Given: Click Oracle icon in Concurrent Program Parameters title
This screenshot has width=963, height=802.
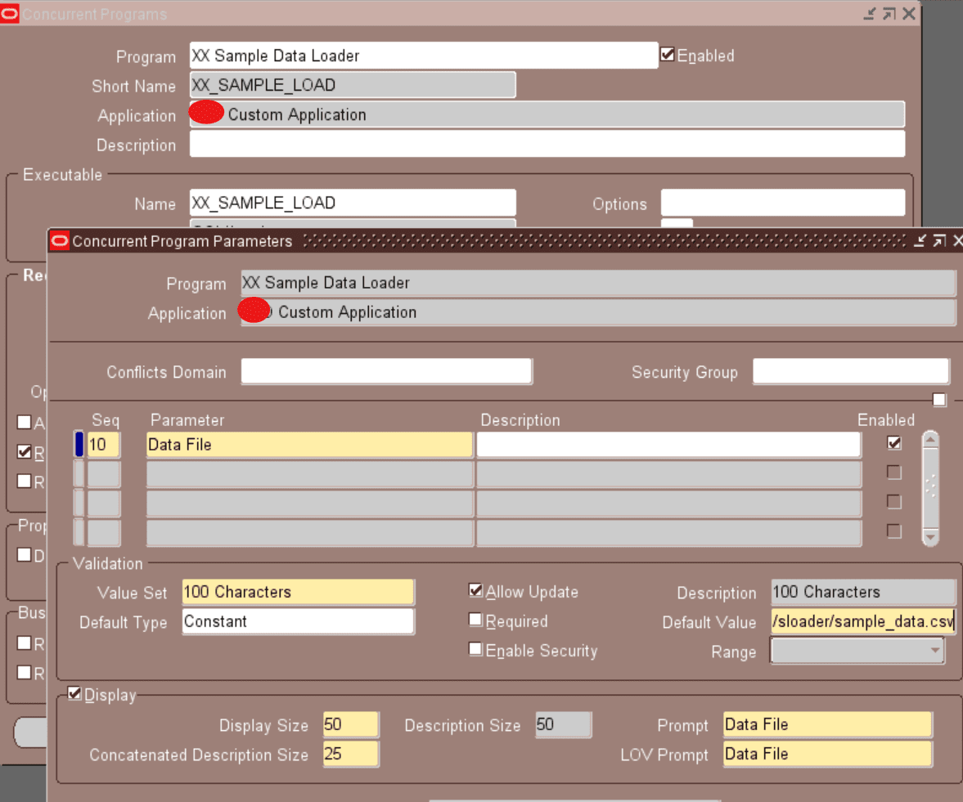Looking at the screenshot, I should click(x=60, y=240).
